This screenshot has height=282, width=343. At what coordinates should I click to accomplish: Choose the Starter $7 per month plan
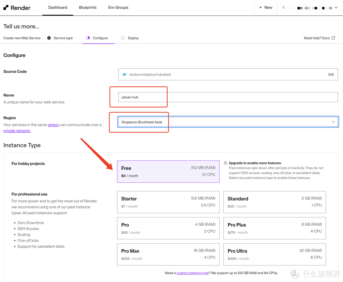[168, 202]
